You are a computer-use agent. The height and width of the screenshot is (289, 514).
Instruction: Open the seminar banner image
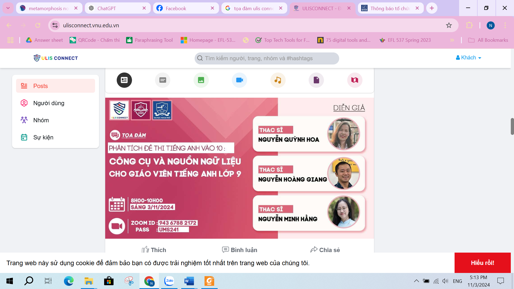tap(239, 168)
